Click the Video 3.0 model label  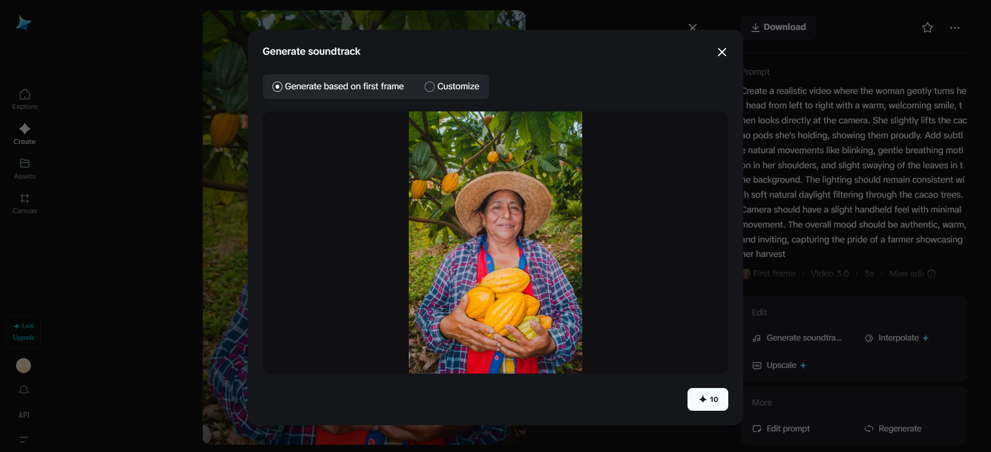tap(829, 274)
